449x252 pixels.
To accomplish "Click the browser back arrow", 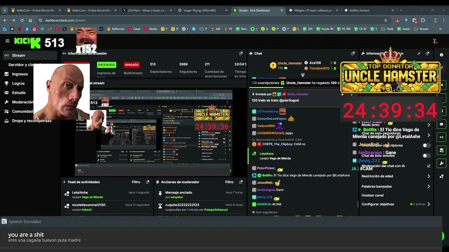I will tap(5, 20).
